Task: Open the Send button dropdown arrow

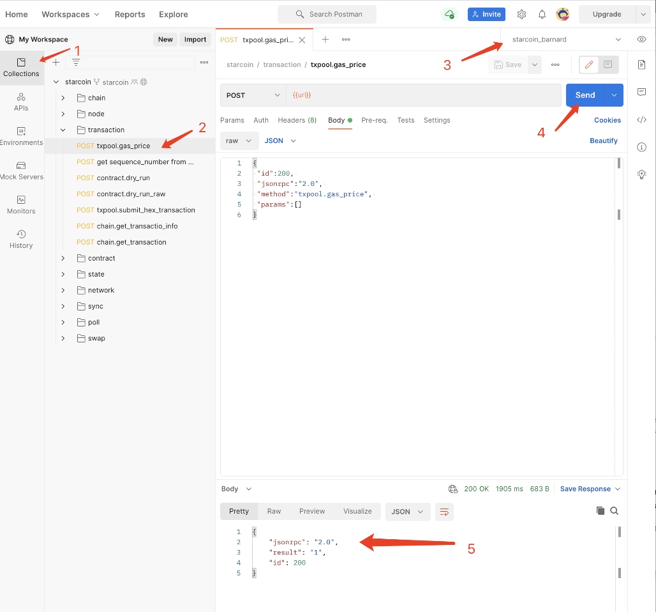Action: click(614, 95)
